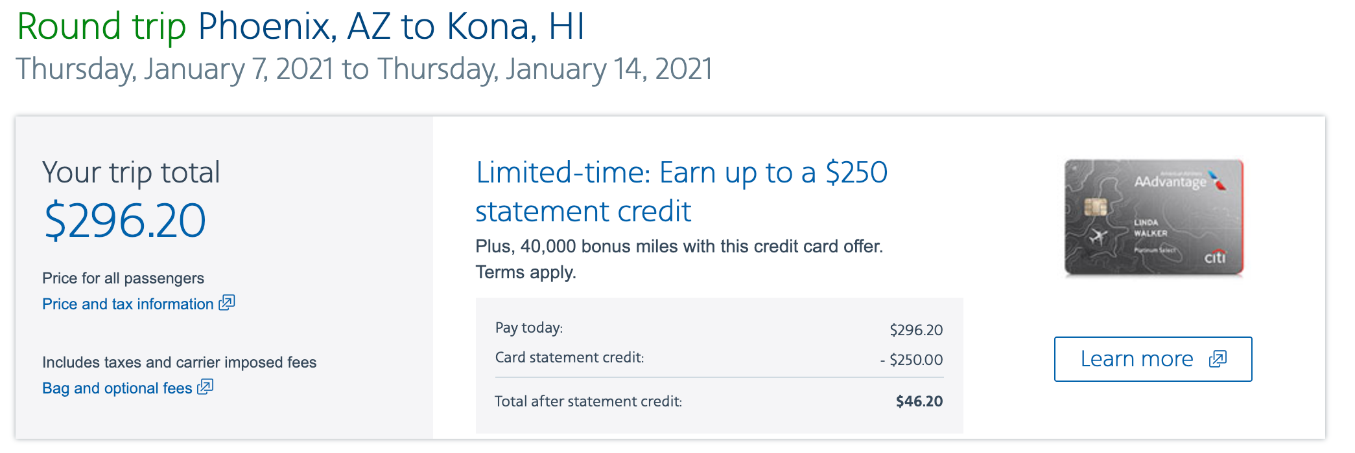The width and height of the screenshot is (1355, 453).
Task: Open the Price and tax information link
Action: (128, 304)
